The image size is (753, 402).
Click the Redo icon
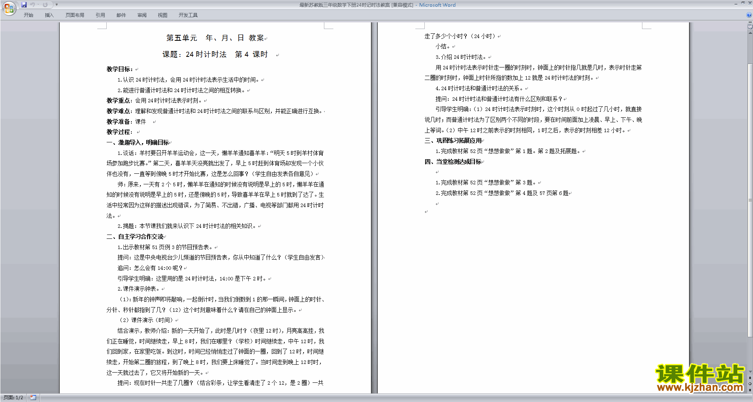[x=45, y=5]
